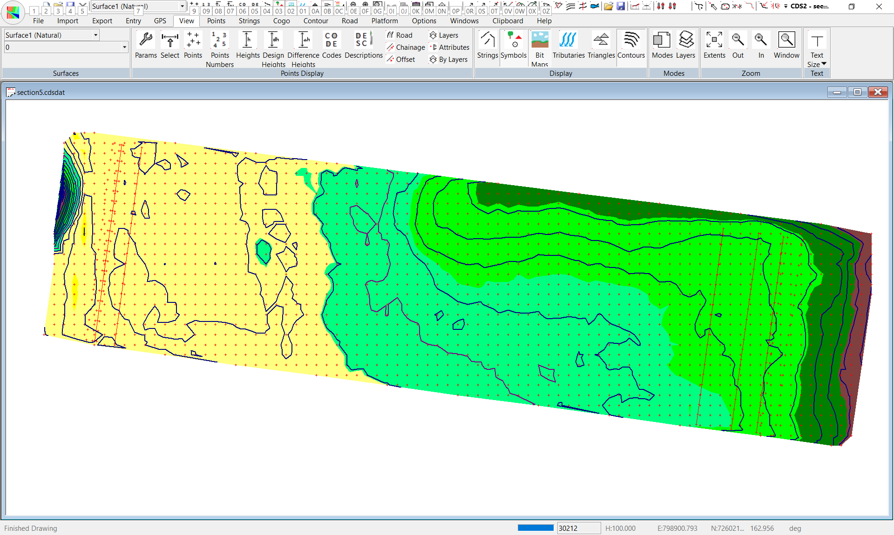894x535 pixels.
Task: Open the layer 0 dropdown
Action: tap(124, 47)
